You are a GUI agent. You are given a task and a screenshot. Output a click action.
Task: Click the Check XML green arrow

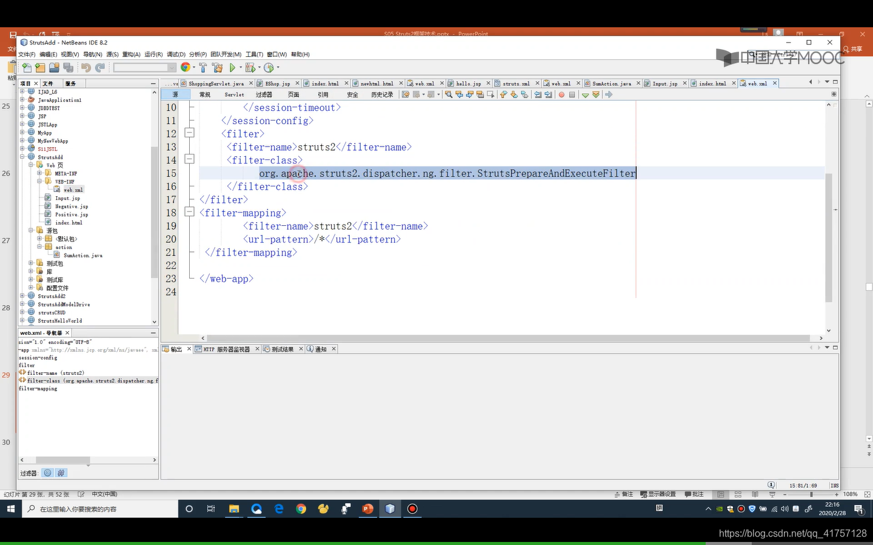[585, 95]
